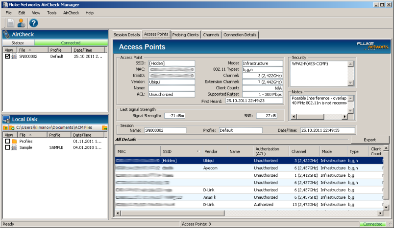Click the AirCheck handheld device icon

click(7, 34)
